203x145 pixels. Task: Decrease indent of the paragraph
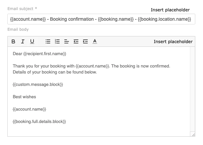76,41
